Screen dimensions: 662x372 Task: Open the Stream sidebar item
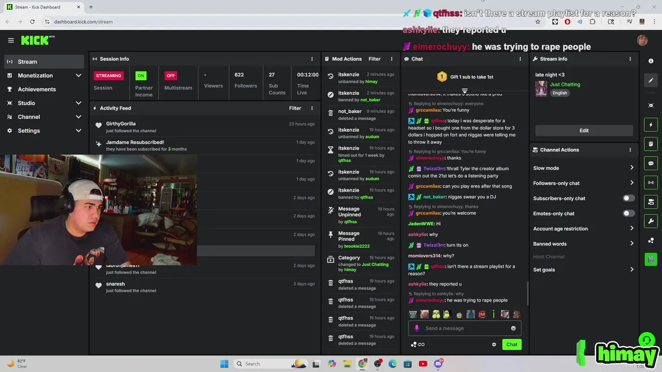[44, 61]
